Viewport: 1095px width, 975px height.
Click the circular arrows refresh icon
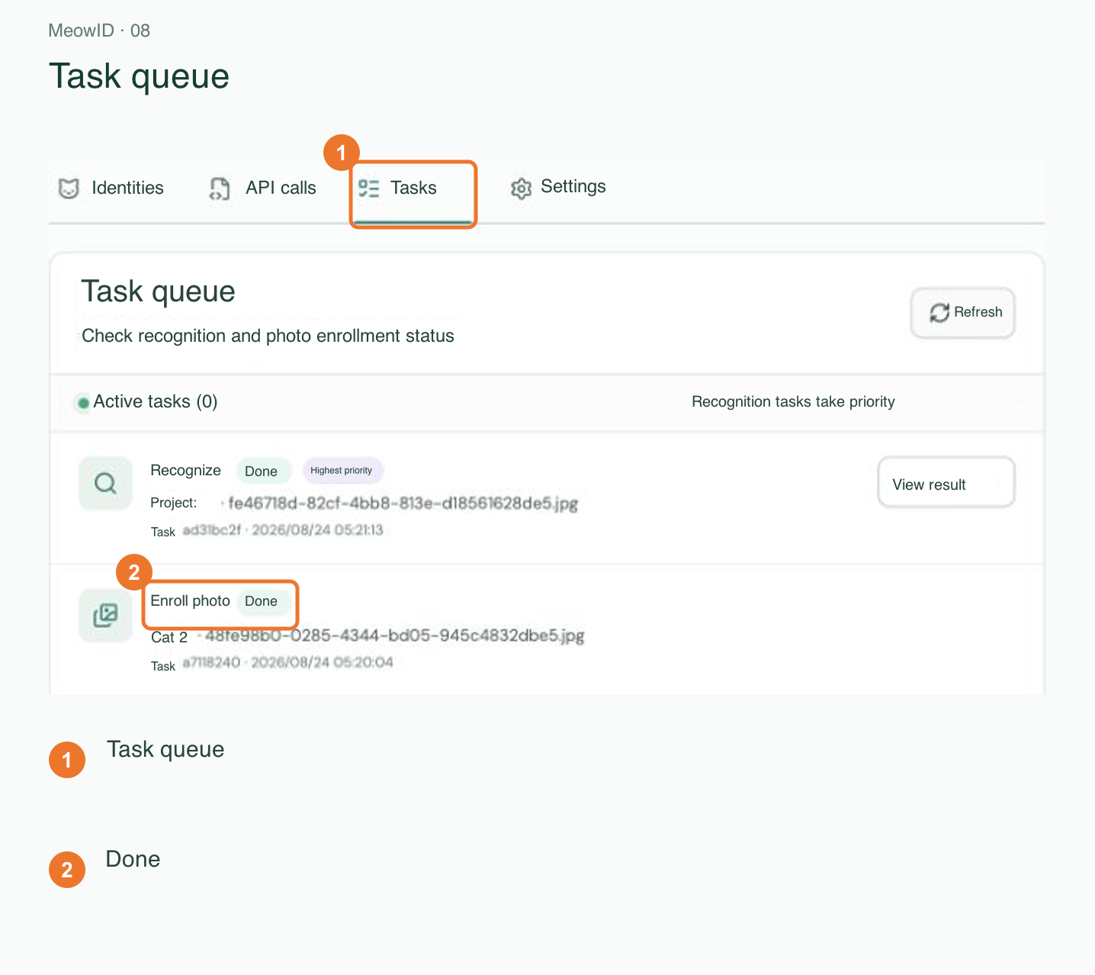coord(939,313)
